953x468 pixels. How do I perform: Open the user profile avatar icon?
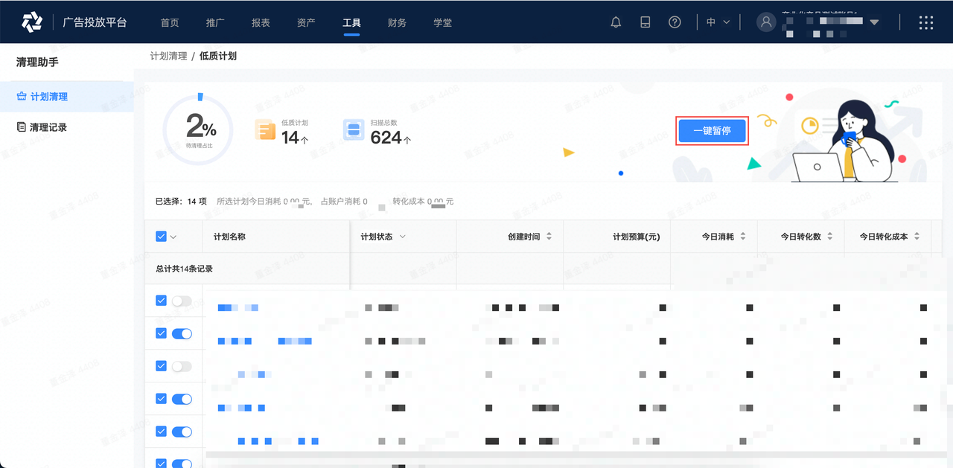766,22
